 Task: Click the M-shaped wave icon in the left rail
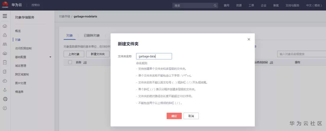point(5,44)
